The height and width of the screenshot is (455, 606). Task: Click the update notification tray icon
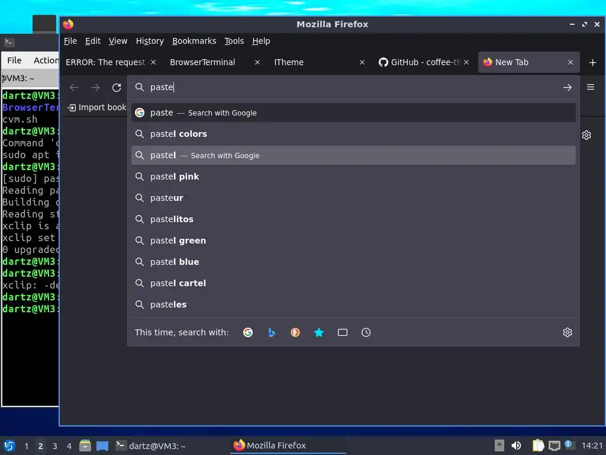click(569, 445)
